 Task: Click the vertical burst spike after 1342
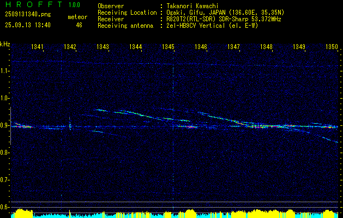70,124
